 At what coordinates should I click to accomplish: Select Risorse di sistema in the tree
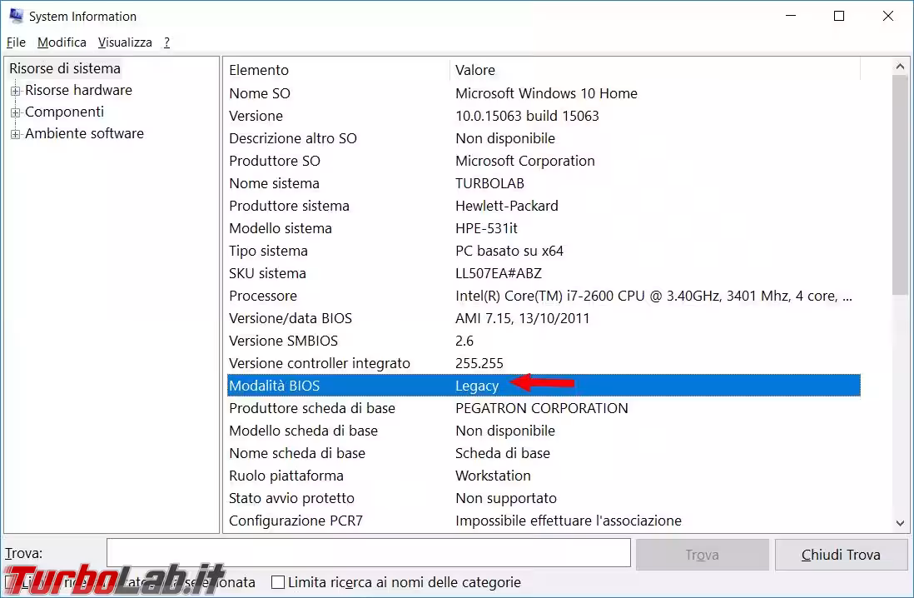click(x=65, y=68)
